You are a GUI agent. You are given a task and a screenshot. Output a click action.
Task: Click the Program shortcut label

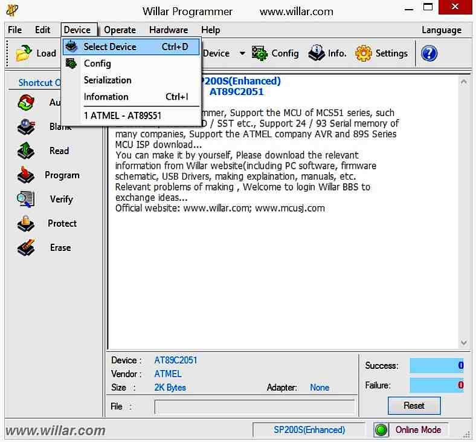tap(62, 175)
